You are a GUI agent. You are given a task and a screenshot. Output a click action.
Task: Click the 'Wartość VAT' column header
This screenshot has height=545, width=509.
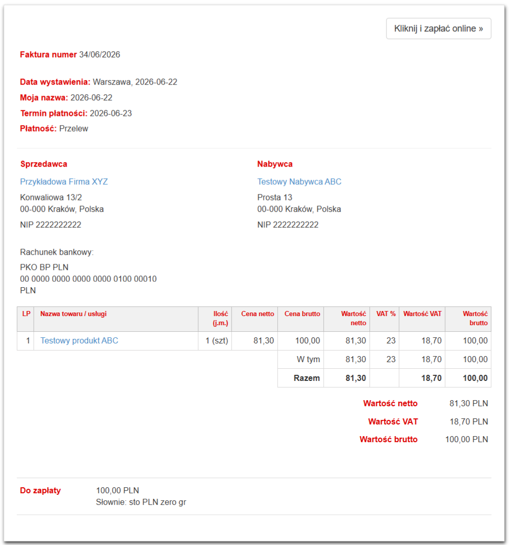(422, 314)
